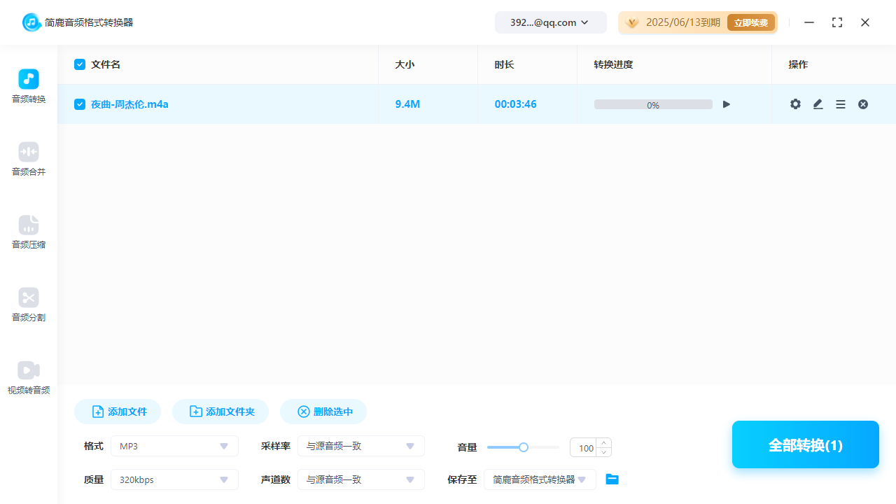
Task: Open the 视频转音频 converter
Action: pyautogui.click(x=28, y=378)
